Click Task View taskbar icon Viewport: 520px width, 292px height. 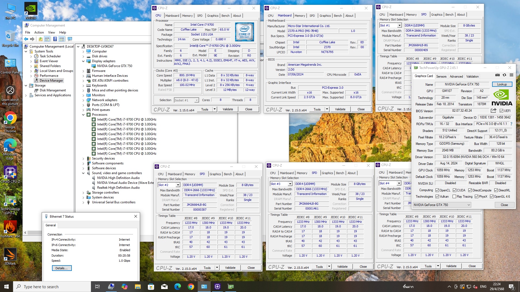point(97,287)
